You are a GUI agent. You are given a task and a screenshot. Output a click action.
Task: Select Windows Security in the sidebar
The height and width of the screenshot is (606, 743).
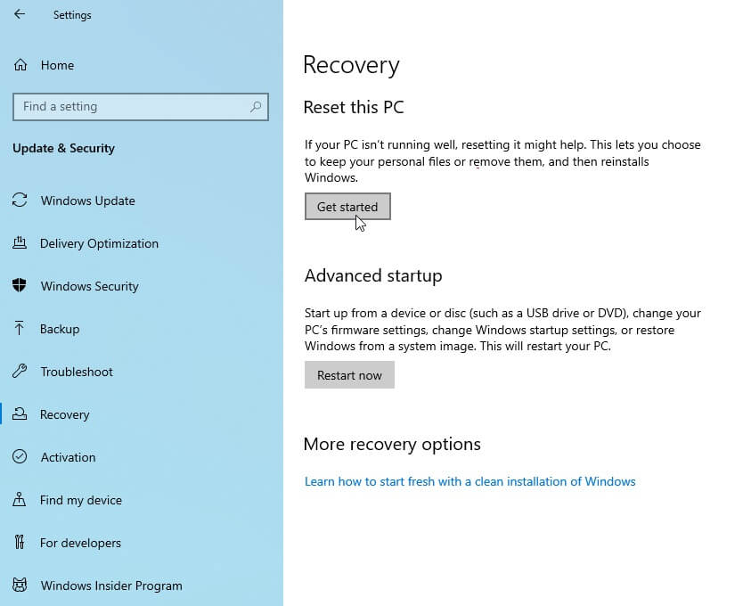[90, 286]
